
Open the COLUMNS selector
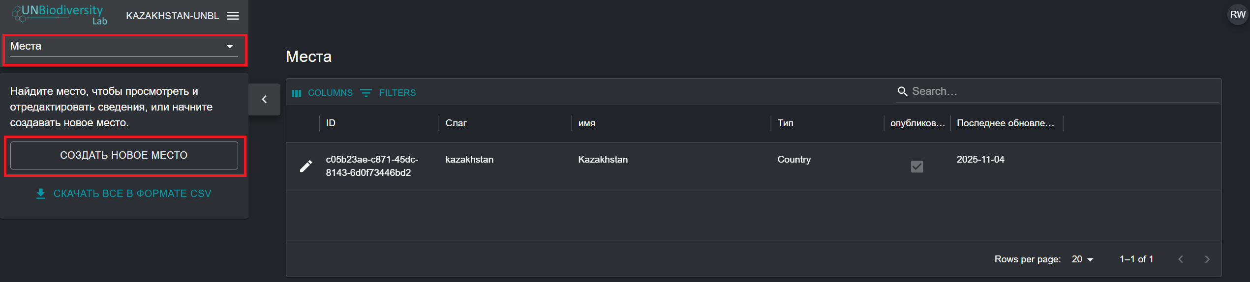[x=322, y=93]
